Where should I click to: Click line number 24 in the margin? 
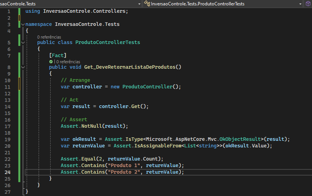(x=8, y=172)
